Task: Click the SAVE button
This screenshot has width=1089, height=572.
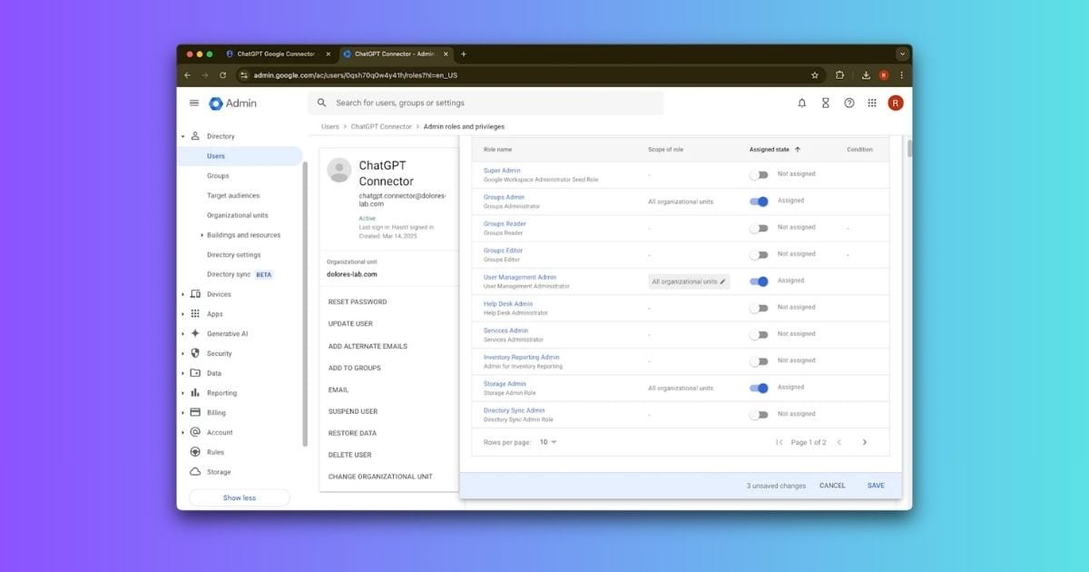Action: (876, 486)
